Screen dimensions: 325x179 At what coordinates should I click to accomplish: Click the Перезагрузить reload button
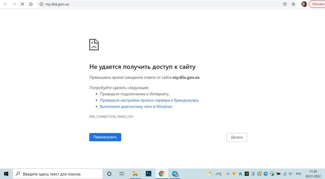(105, 137)
